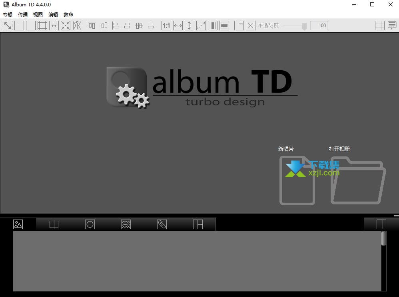Screen dimensions: 399x297
Task: Align objects to right edge
Action: pyautogui.click(x=128, y=26)
